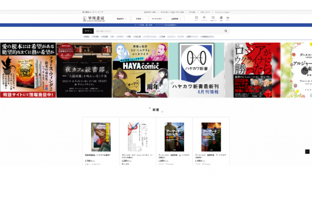312x208 pixels.
Task: Open favorites heart icon
Action: click(x=213, y=18)
